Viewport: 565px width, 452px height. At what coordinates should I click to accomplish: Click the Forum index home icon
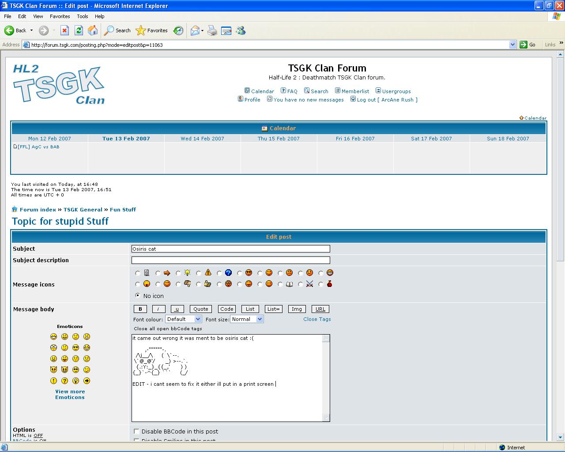pos(15,209)
